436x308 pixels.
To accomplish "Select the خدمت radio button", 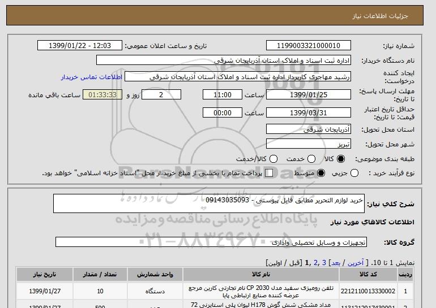I will (311, 159).
